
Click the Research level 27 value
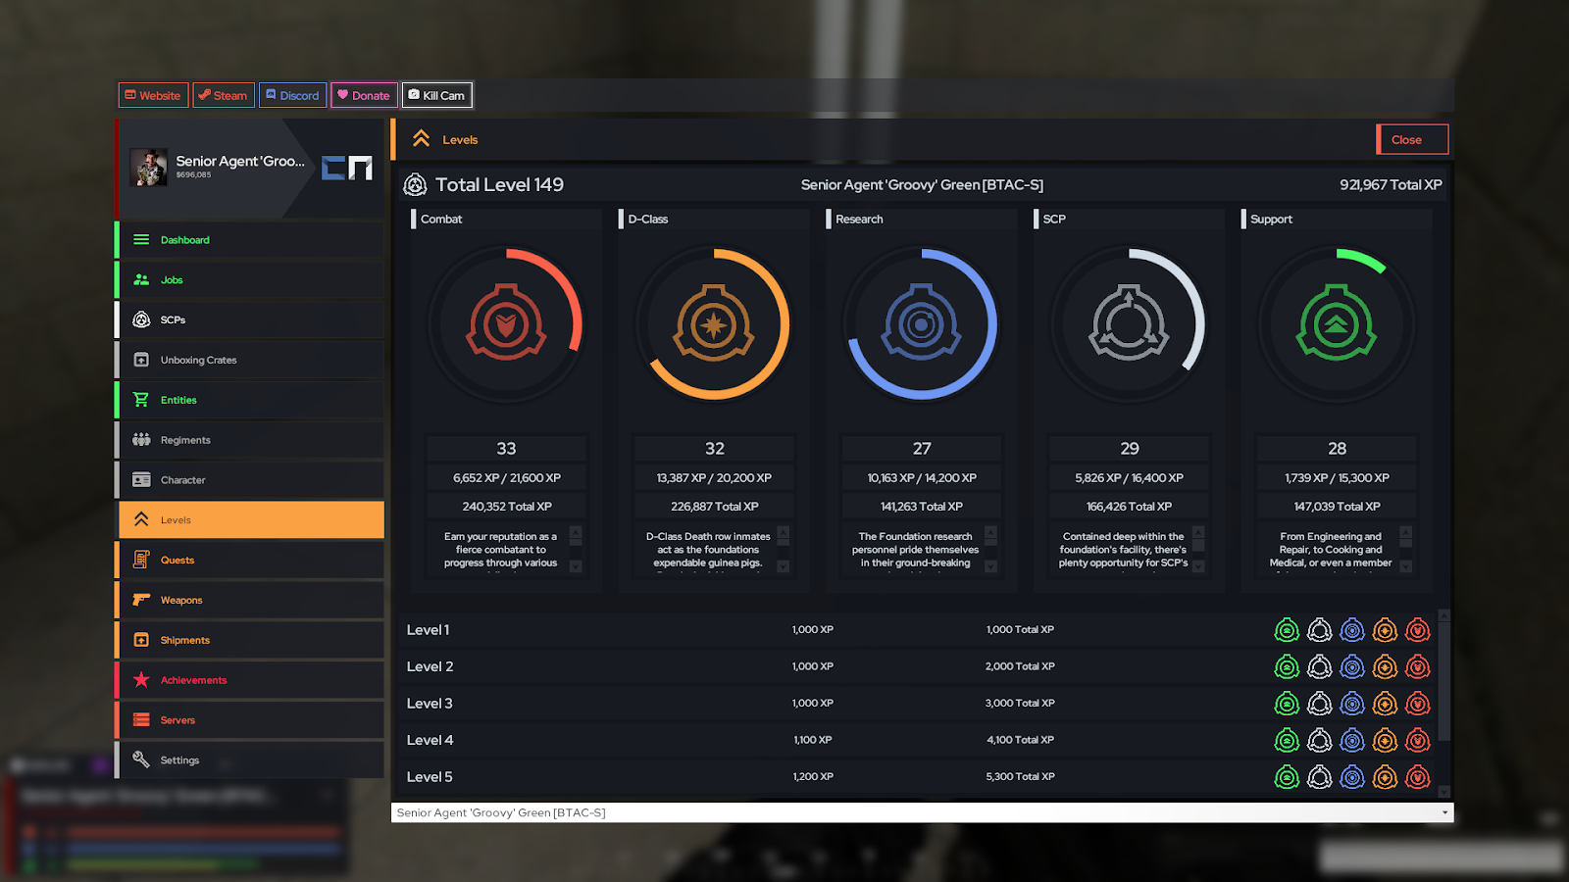pyautogui.click(x=922, y=448)
